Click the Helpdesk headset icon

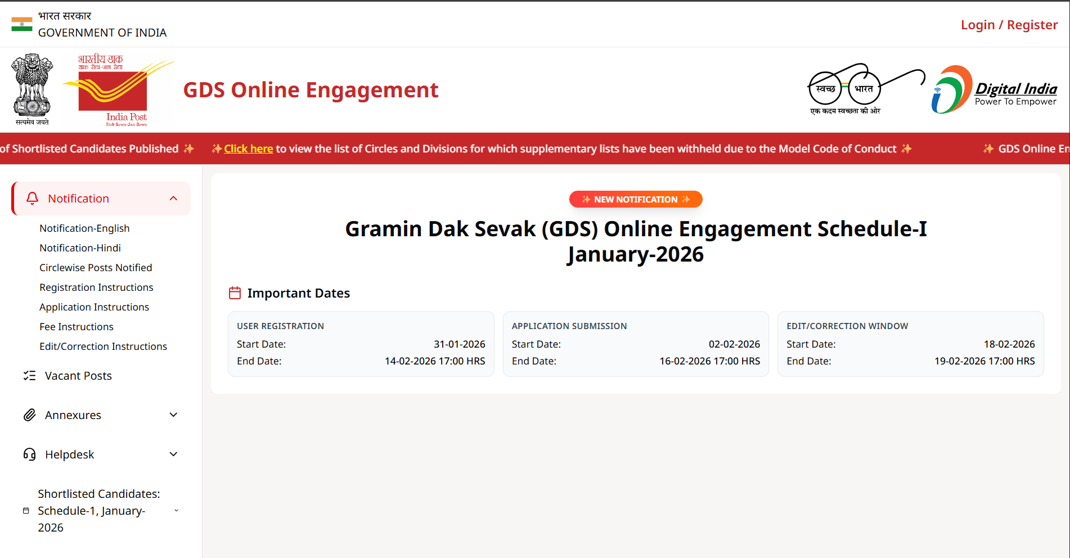pyautogui.click(x=30, y=454)
